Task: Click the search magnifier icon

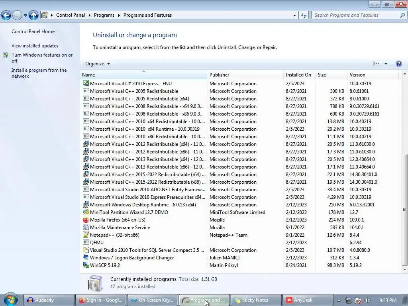Action: point(402,15)
